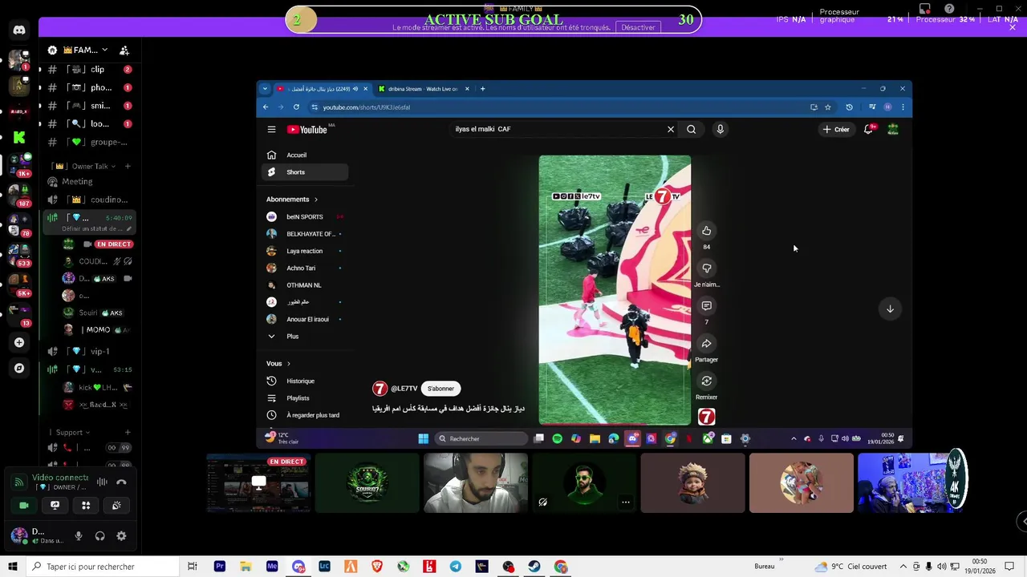
Task: Share your screen button in voice panel
Action: pos(55,505)
